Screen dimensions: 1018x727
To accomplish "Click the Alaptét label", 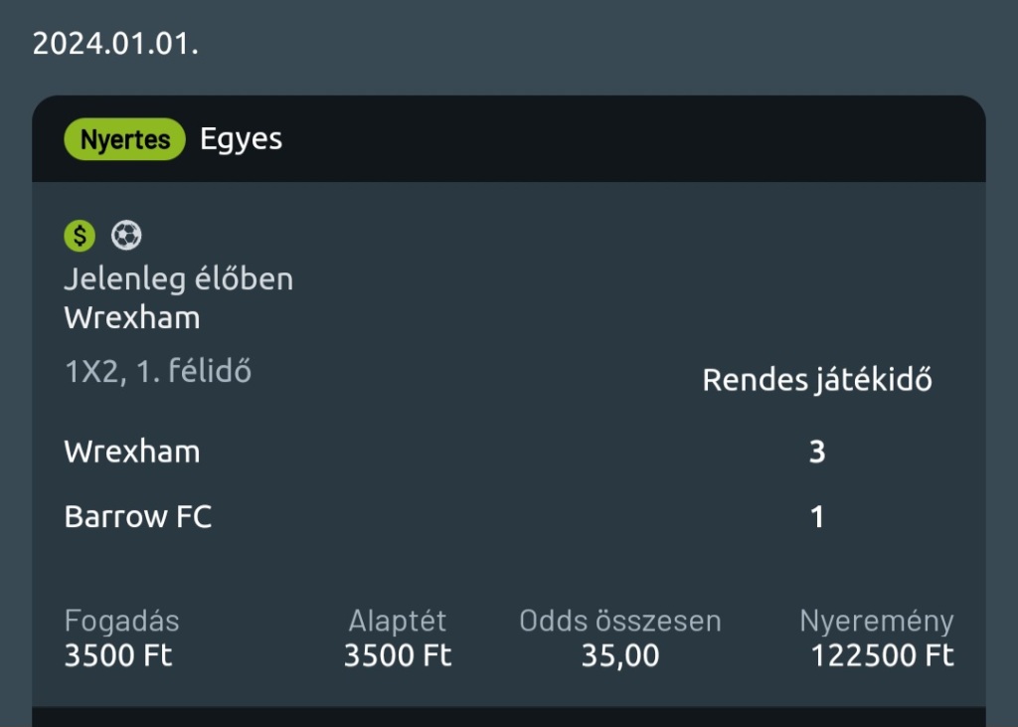I will click(x=398, y=622).
